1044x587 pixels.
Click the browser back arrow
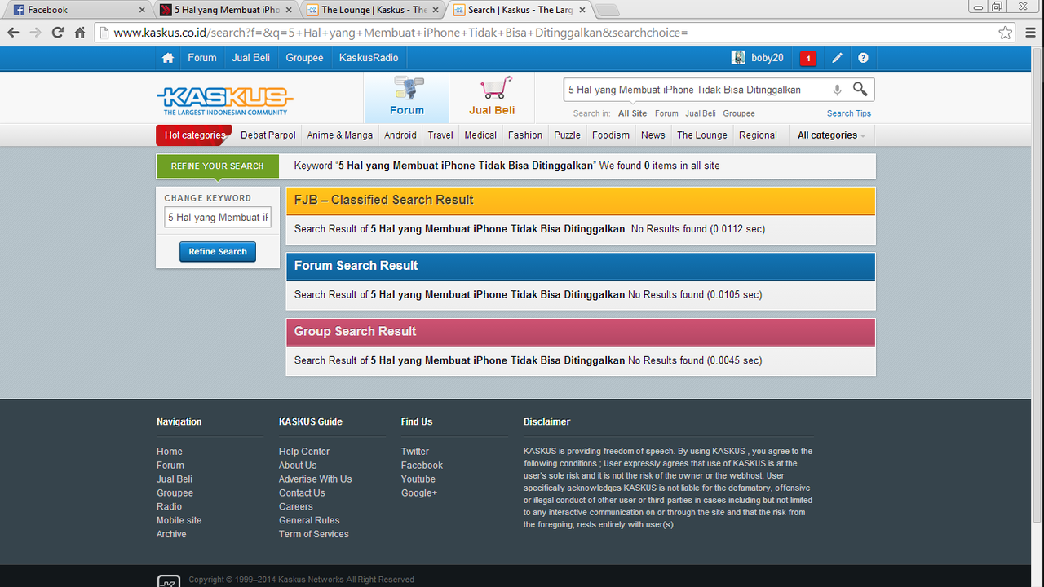[x=13, y=33]
